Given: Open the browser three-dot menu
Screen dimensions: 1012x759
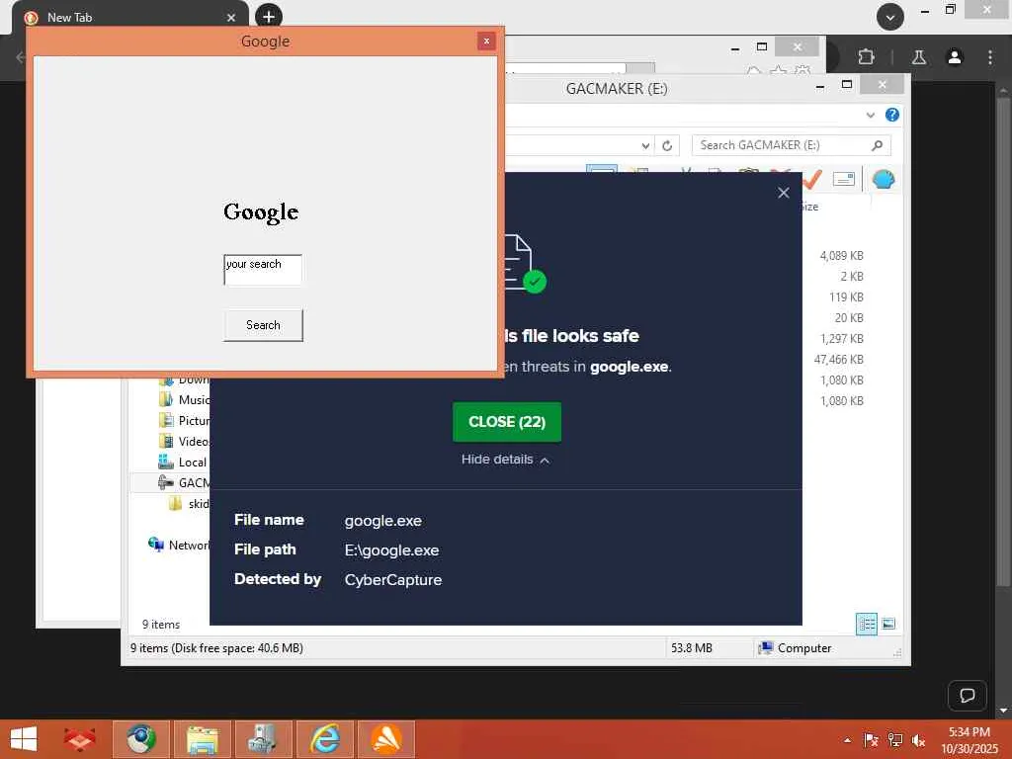Looking at the screenshot, I should coord(990,57).
